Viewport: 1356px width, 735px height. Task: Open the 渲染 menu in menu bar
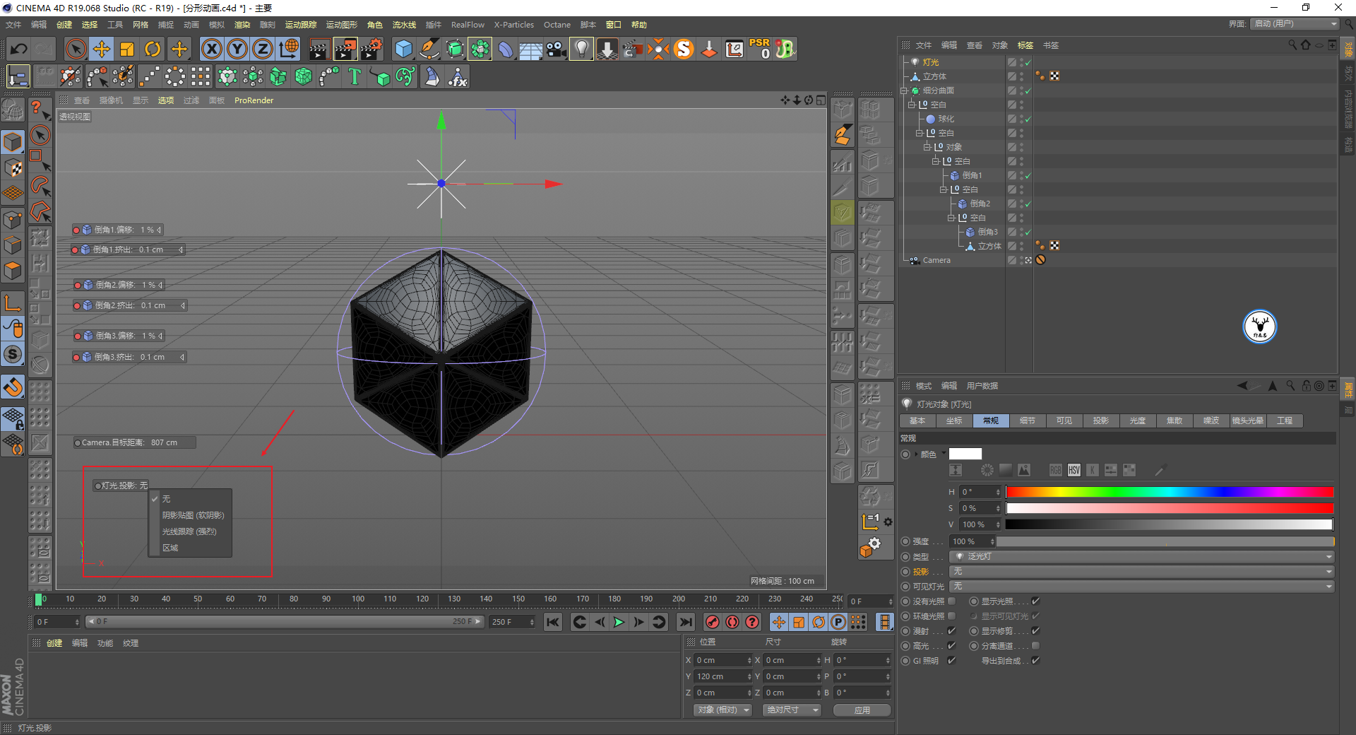242,25
